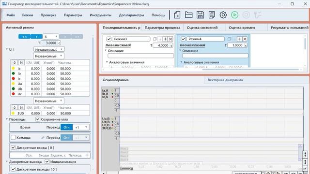Viewport: 310px width, 174px height.
Task: Toggle the Режим3 enable checkbox
Action: (x=108, y=39)
